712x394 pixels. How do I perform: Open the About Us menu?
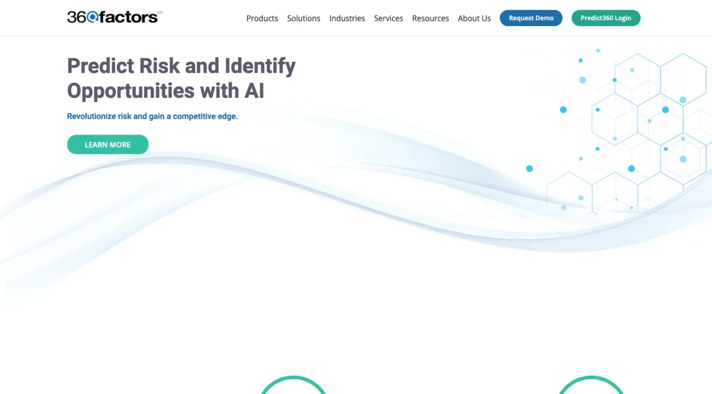[x=475, y=18]
